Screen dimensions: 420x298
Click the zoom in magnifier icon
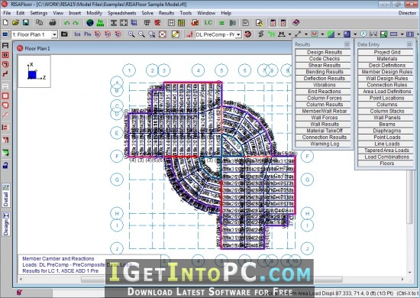tap(131, 34)
